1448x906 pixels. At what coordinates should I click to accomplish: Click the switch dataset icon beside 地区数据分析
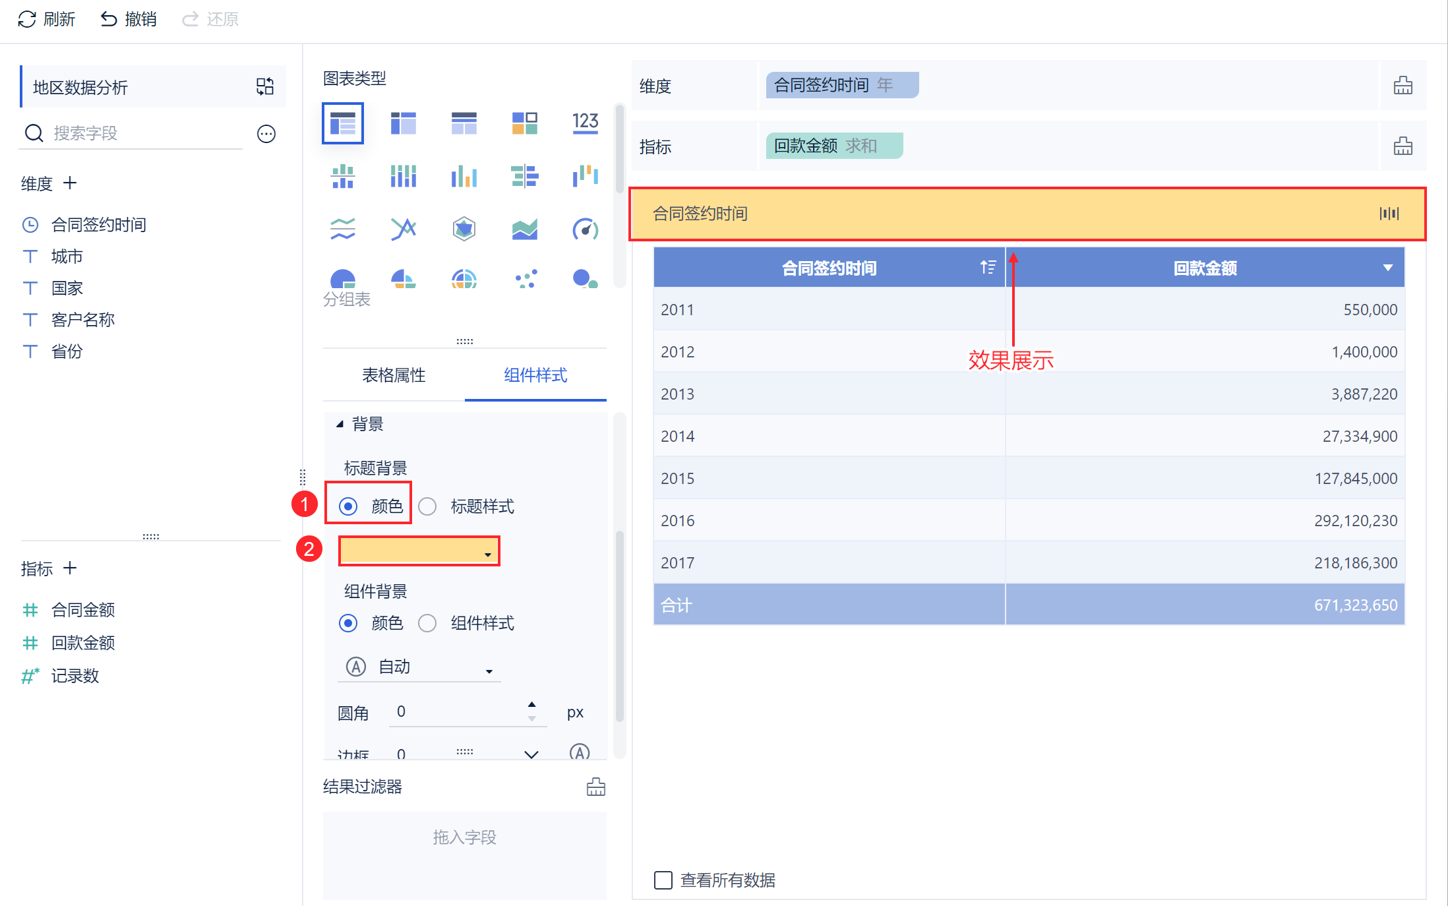(x=265, y=86)
